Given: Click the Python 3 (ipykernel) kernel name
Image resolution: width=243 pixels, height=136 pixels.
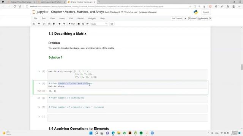Looking at the screenshot, I should 198,19.
